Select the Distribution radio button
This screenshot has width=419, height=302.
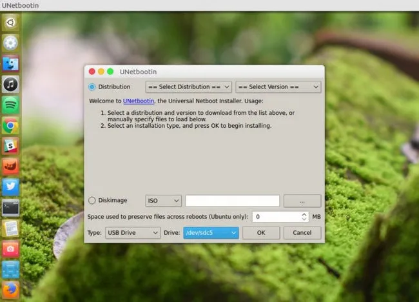92,87
